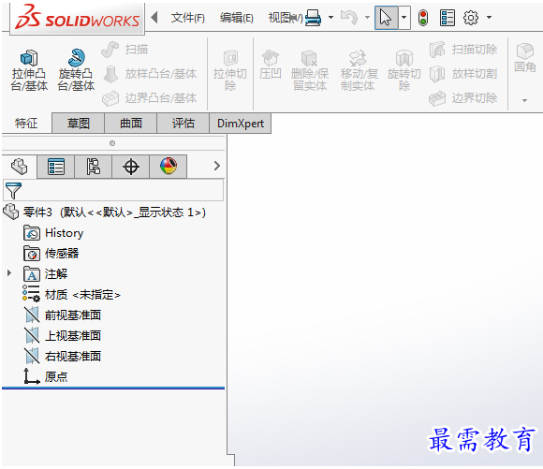Viewport: 543px width, 469px height.
Task: Activate the Select cursor tool
Action: [386, 18]
